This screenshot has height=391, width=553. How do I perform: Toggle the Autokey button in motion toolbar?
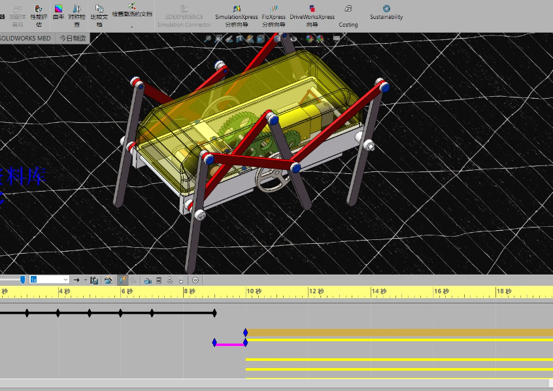coord(123,280)
